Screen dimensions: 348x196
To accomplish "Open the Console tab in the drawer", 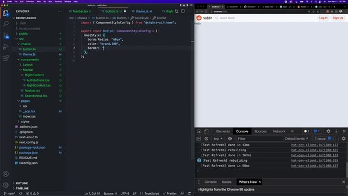I will (x=210, y=182).
